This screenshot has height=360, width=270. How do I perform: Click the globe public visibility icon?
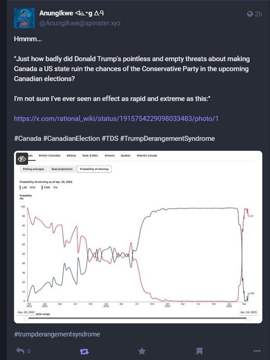pyautogui.click(x=250, y=14)
